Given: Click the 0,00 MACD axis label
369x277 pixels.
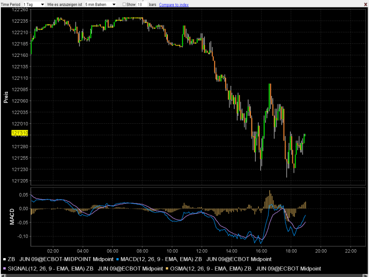Looking at the screenshot, I should [x=24, y=209].
